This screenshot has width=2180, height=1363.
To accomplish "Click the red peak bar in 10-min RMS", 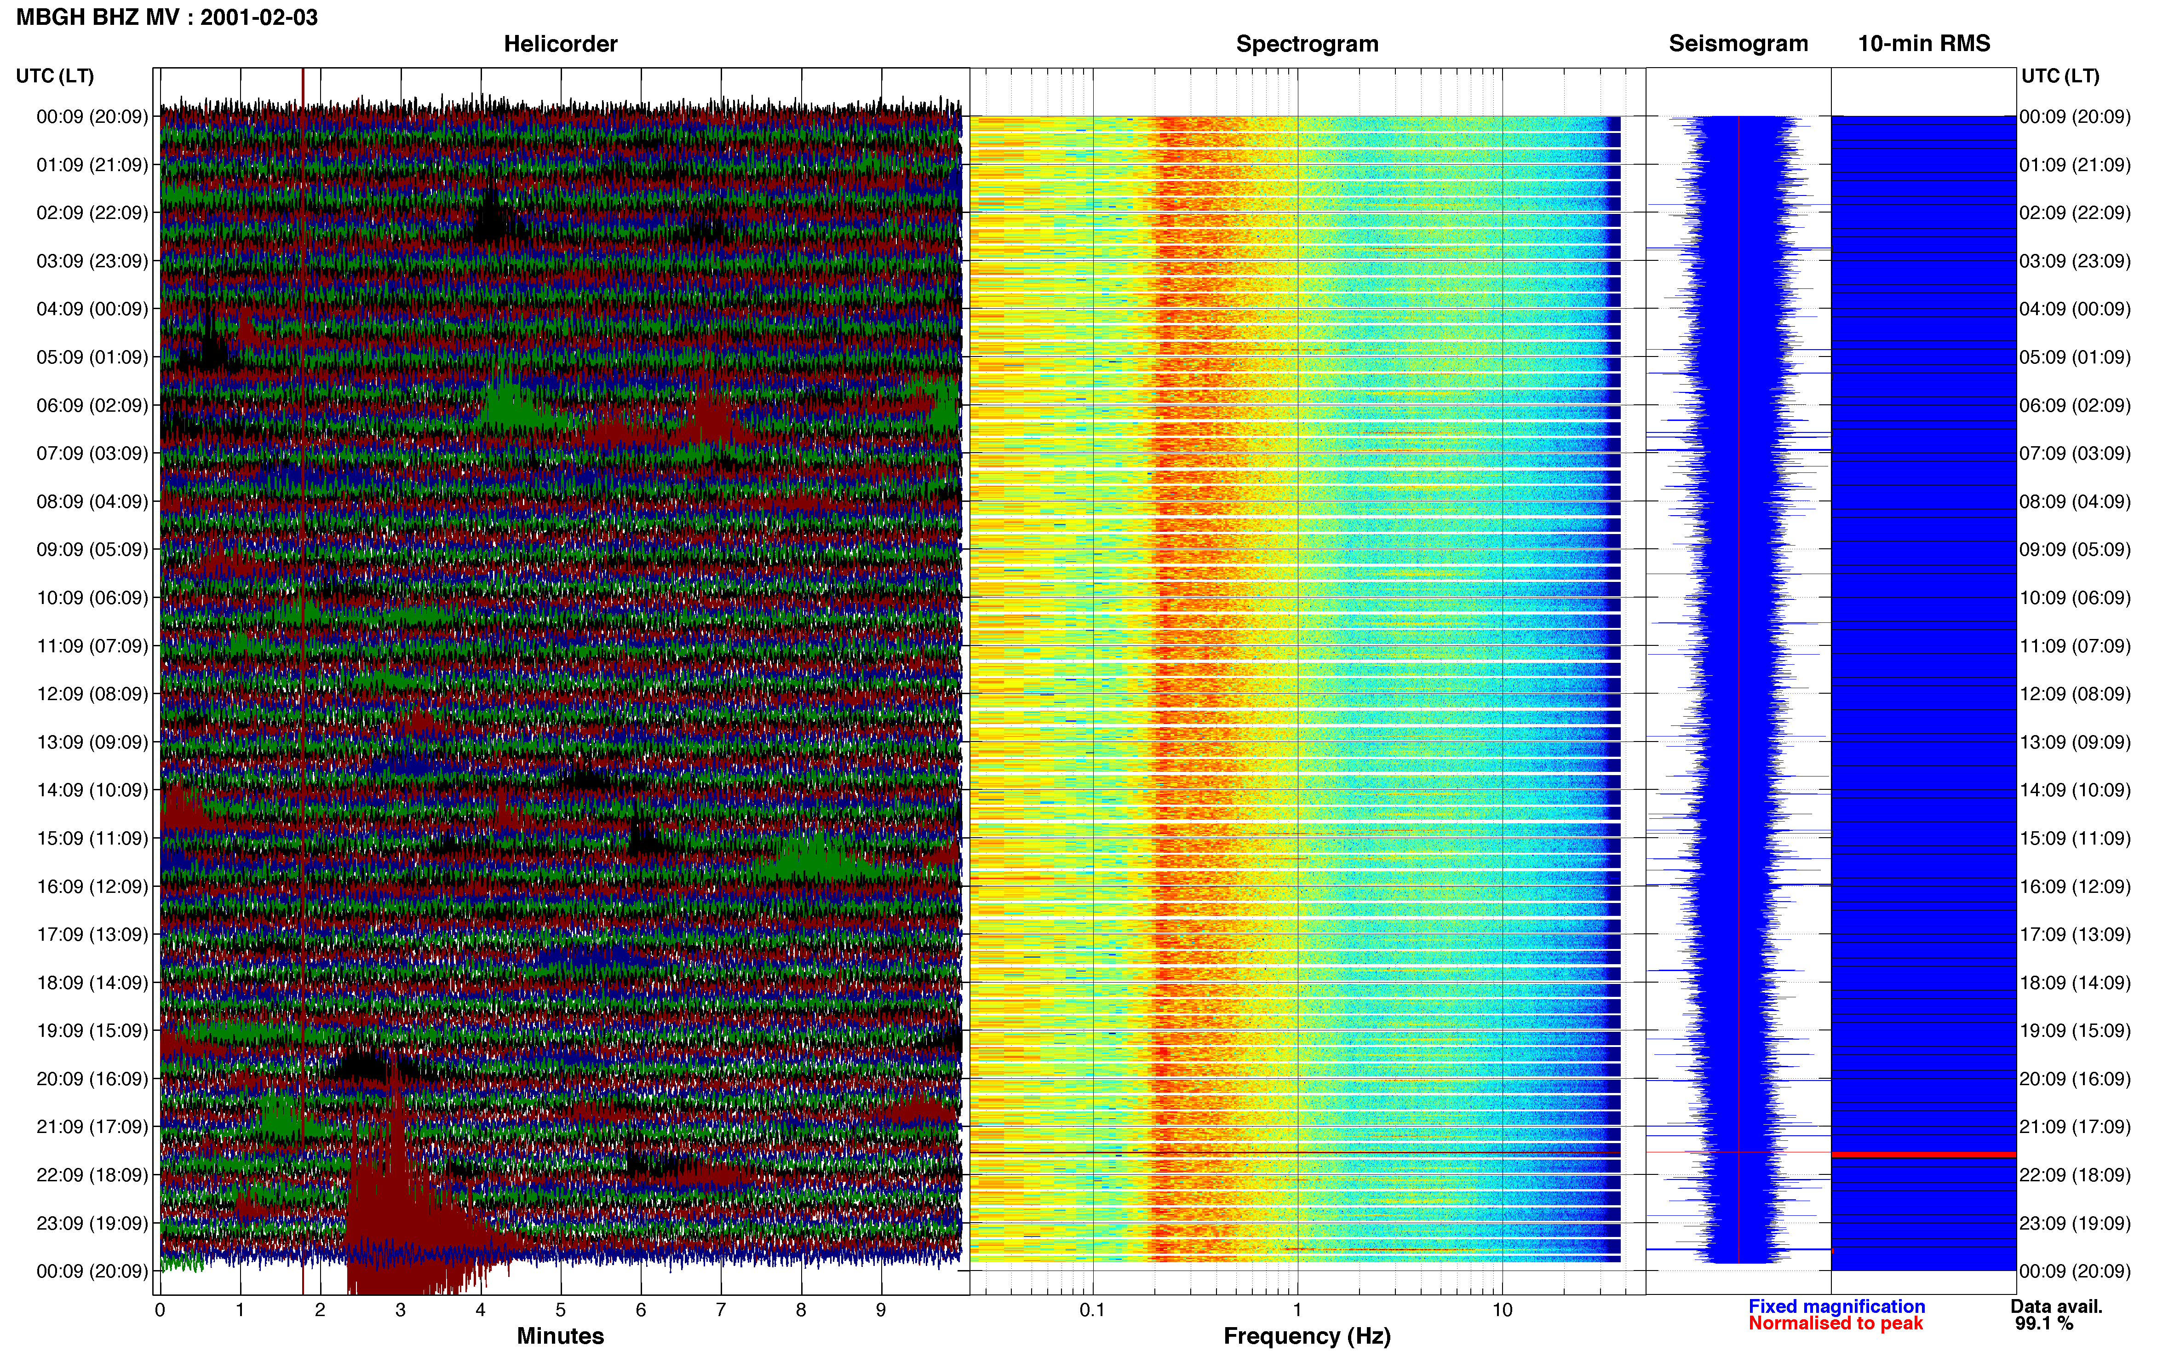I will click(x=1923, y=1154).
